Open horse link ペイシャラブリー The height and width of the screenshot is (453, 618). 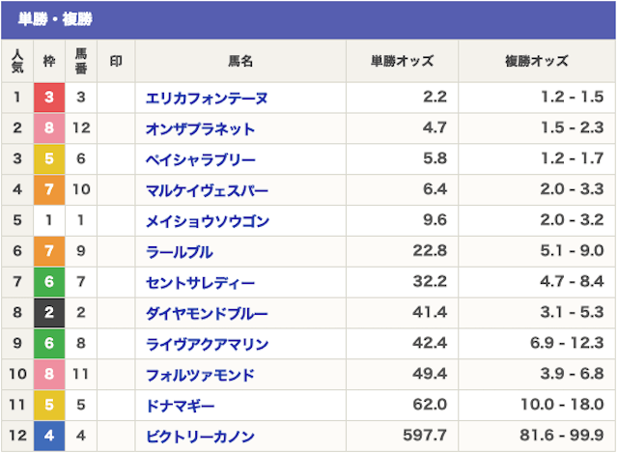tap(201, 159)
